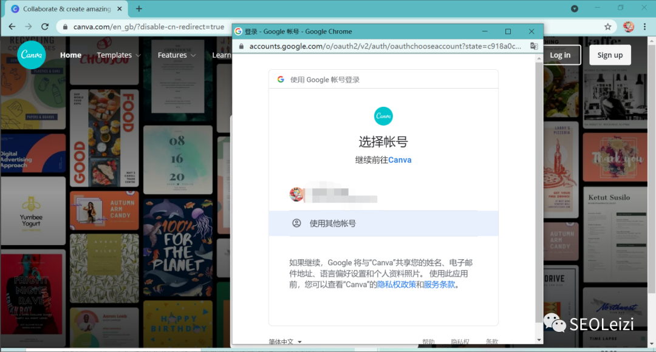The height and width of the screenshot is (352, 656).
Task: Click the Canva logo in site header
Action: (x=32, y=55)
